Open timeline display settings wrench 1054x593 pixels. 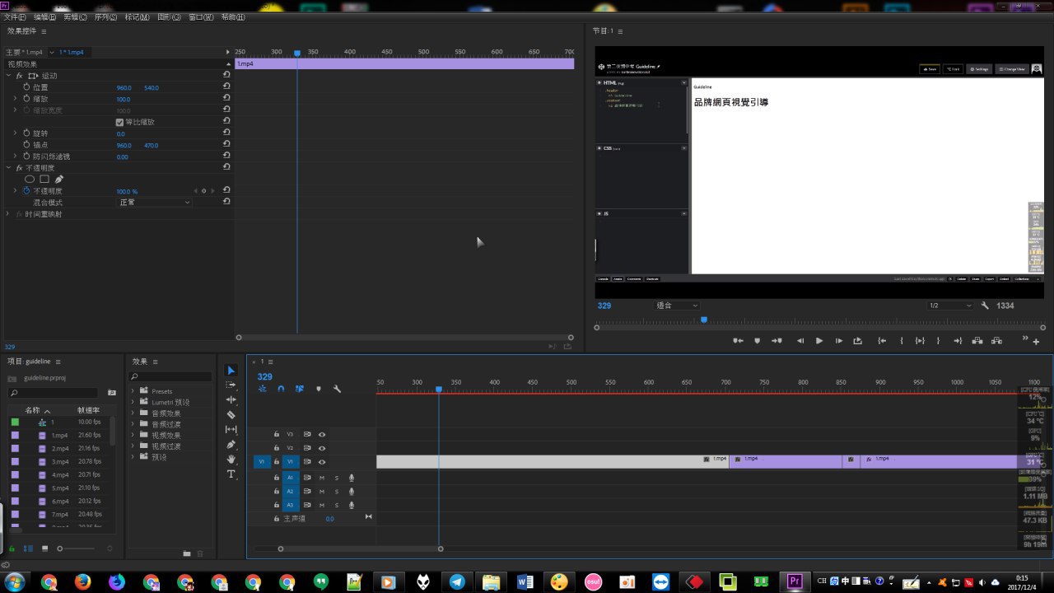point(337,389)
